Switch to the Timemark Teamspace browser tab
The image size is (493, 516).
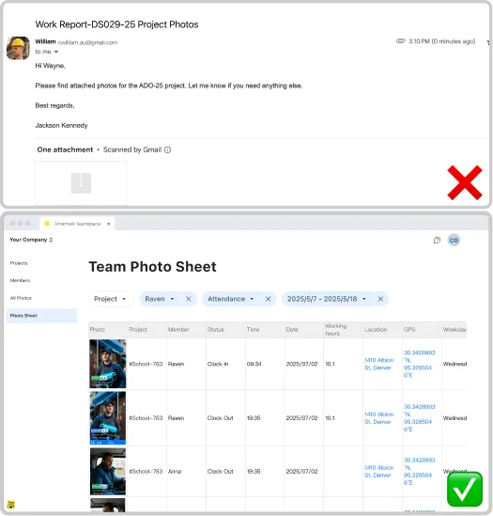[78, 224]
